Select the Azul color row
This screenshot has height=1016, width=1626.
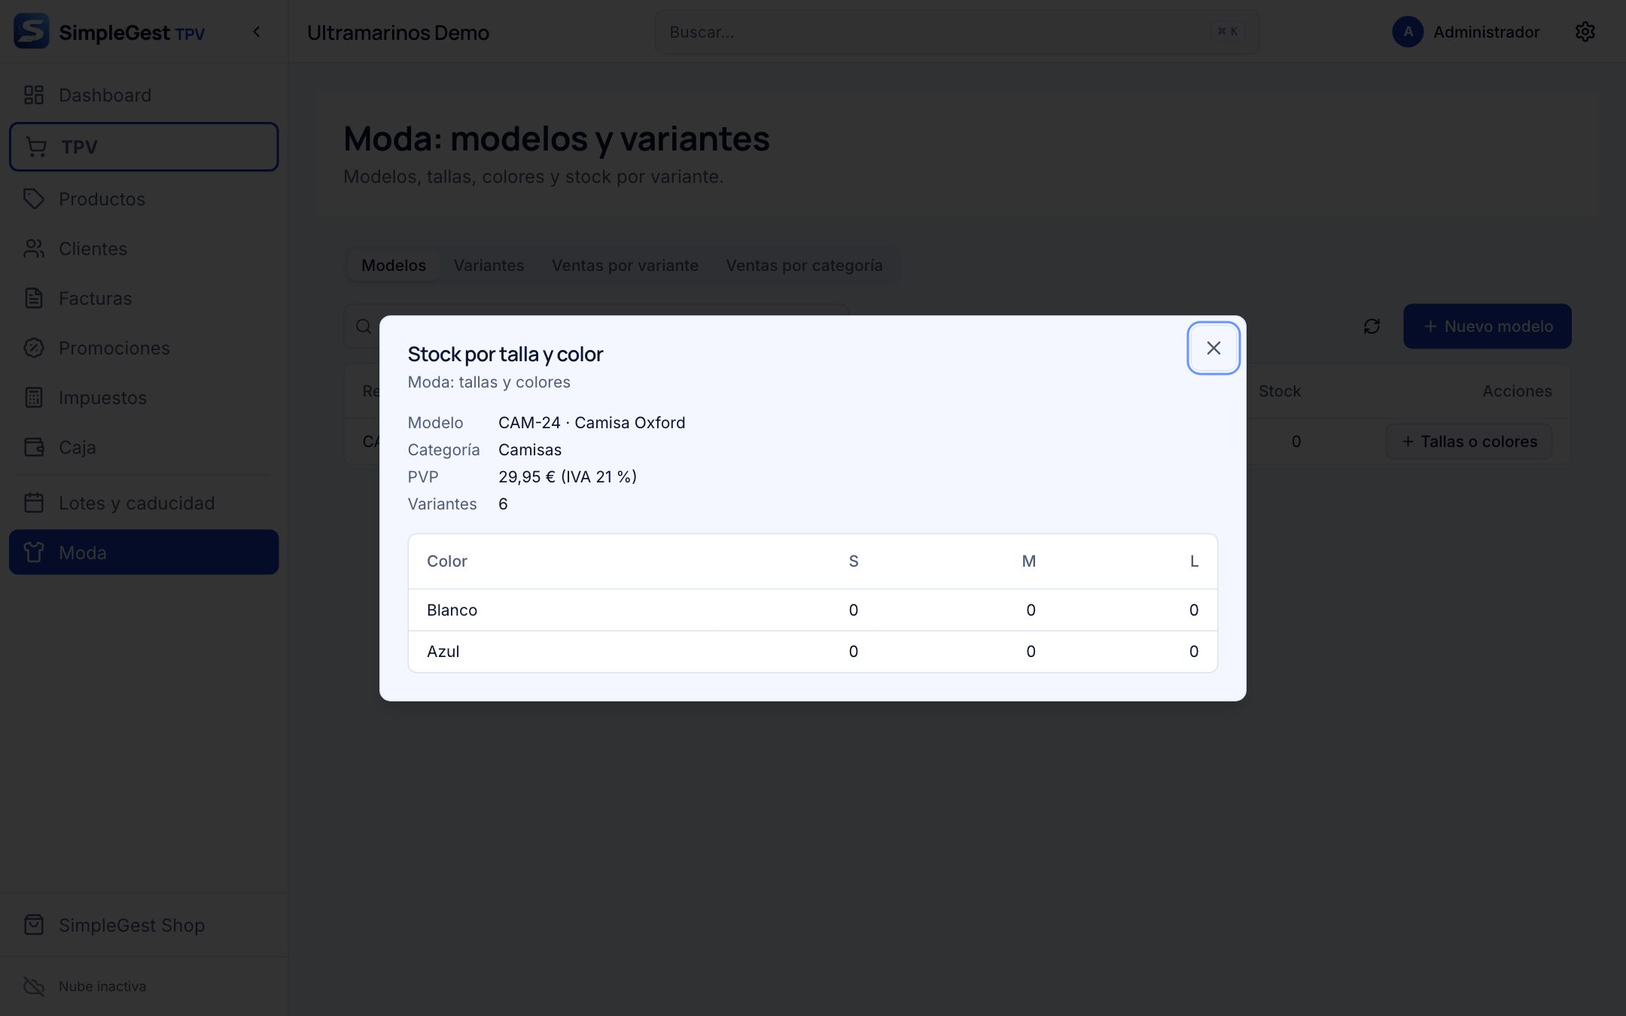pyautogui.click(x=813, y=652)
